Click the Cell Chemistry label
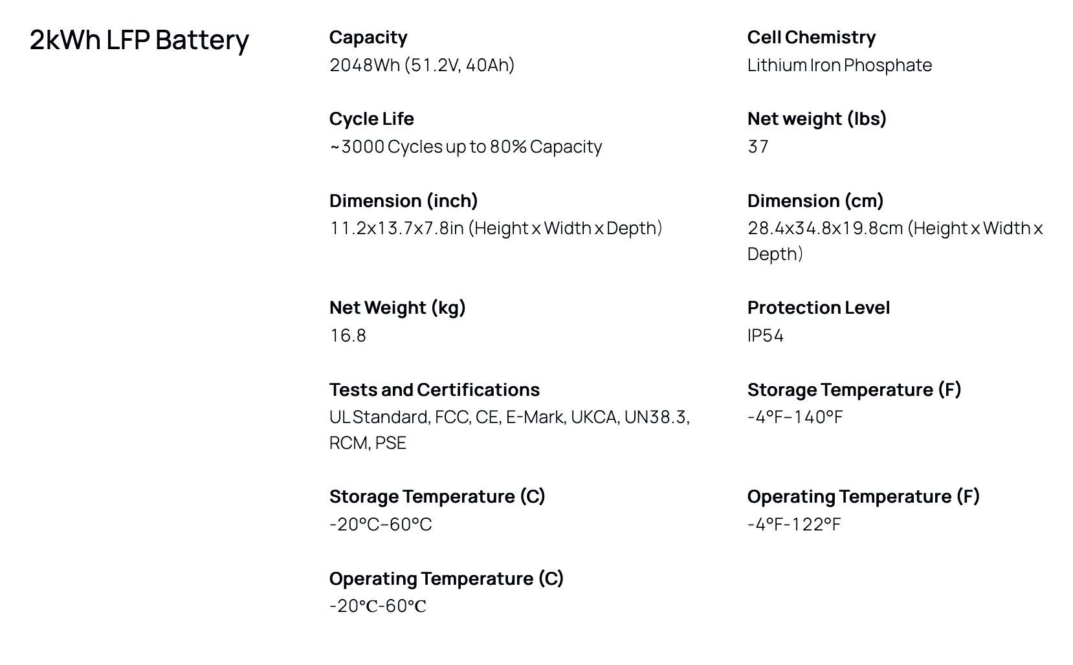The width and height of the screenshot is (1073, 665). (x=811, y=38)
